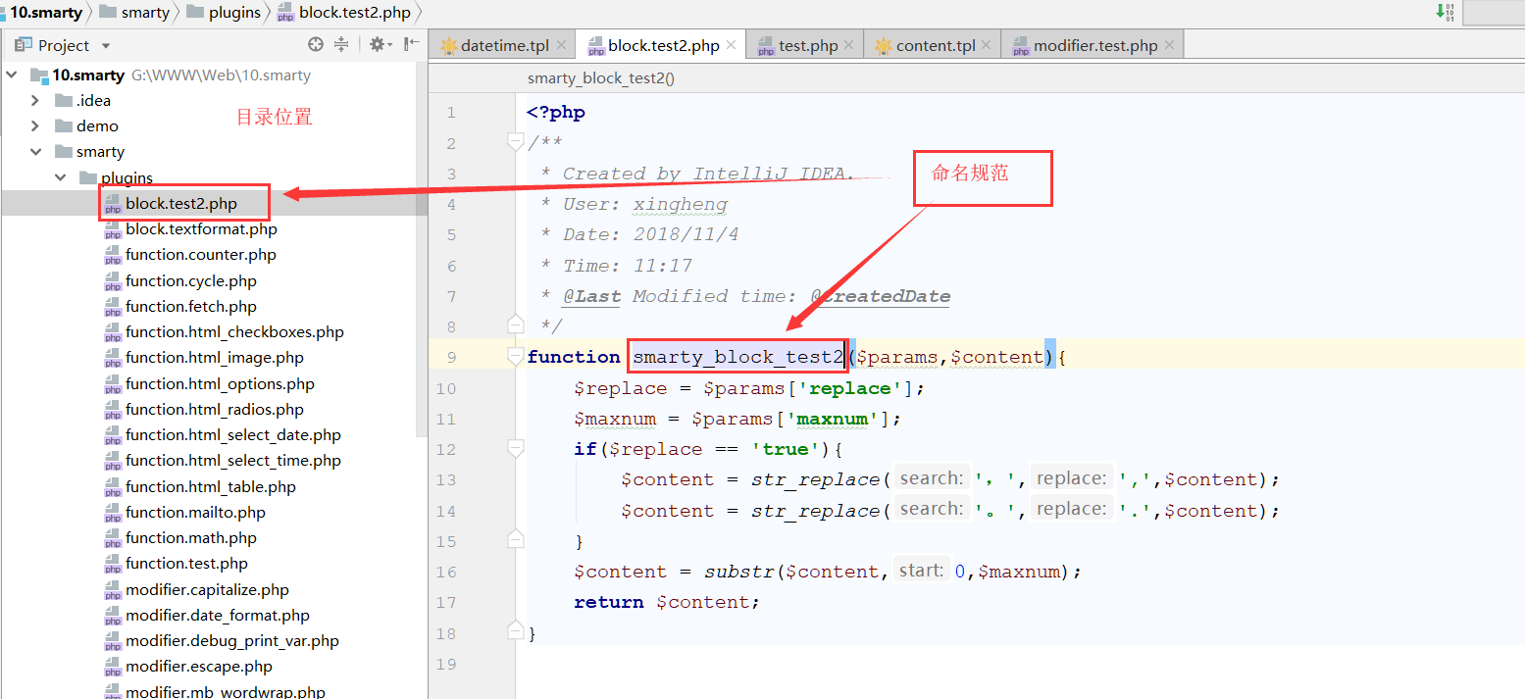
Task: Collapse the plugins folder
Action: (61, 177)
